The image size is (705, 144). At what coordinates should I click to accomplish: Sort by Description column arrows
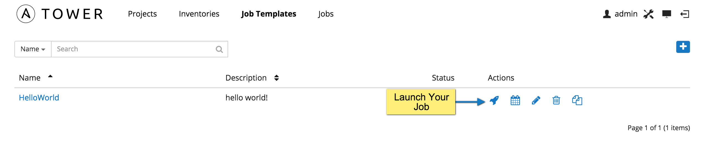coord(276,78)
